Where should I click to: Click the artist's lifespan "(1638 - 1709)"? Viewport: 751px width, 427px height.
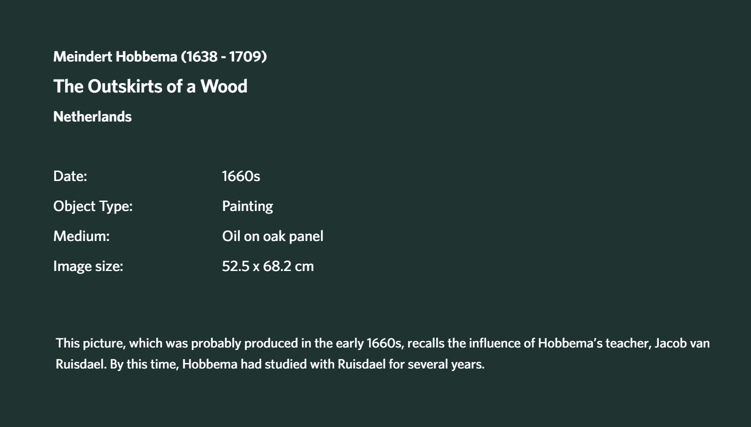pos(224,56)
